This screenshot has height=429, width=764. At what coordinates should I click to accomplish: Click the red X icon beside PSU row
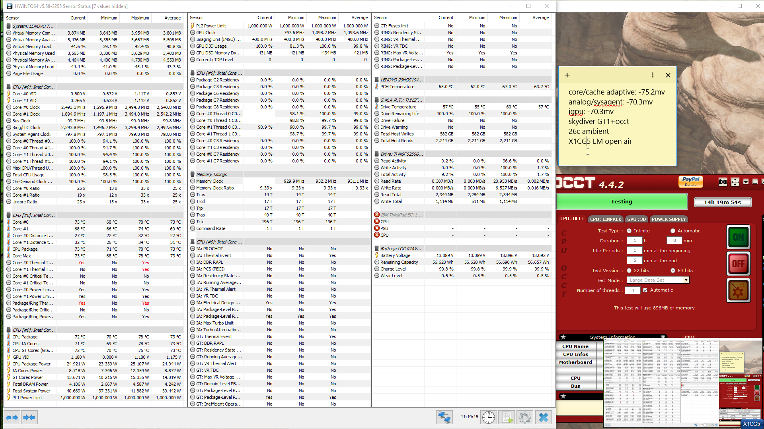tap(377, 228)
